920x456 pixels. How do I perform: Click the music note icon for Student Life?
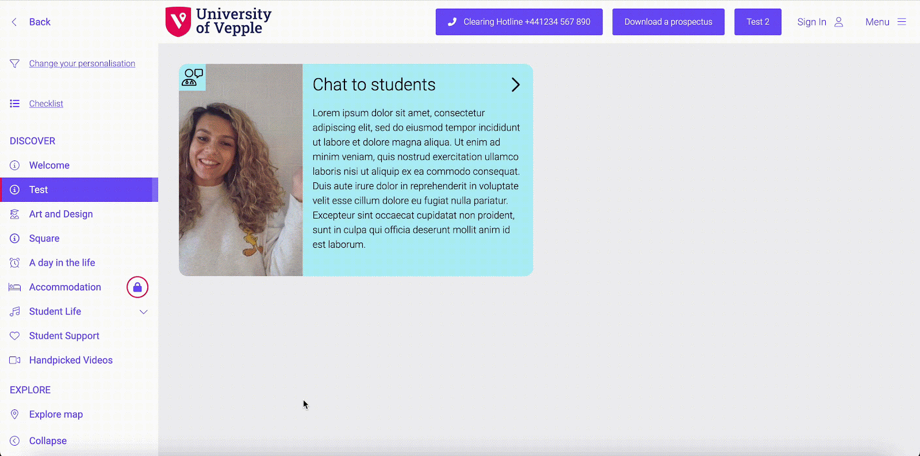click(x=15, y=312)
